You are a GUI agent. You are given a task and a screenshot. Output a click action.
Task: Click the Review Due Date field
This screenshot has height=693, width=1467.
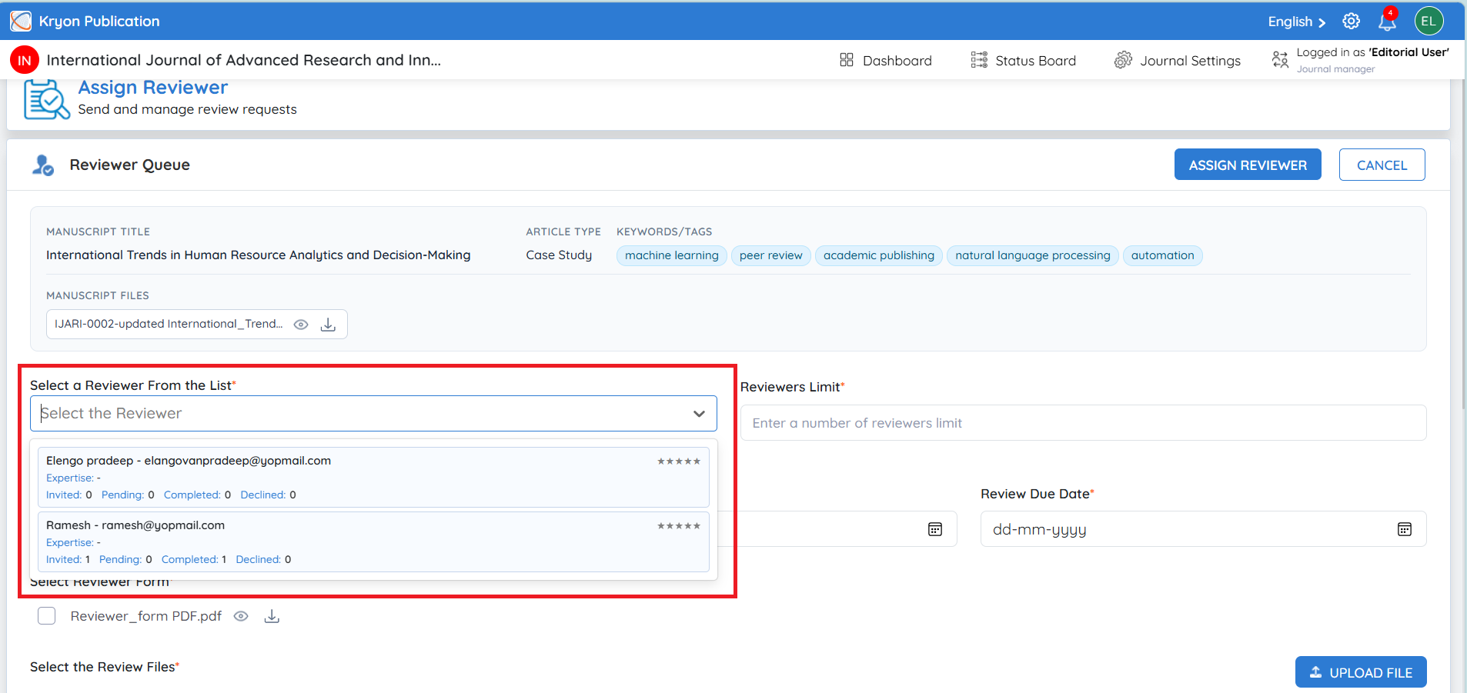pyautogui.click(x=1203, y=529)
